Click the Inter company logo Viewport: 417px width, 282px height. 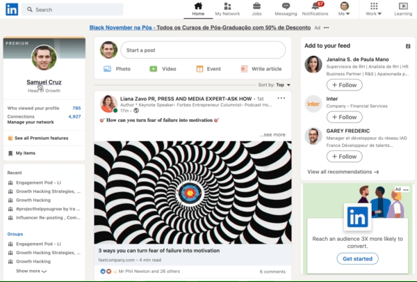click(313, 104)
